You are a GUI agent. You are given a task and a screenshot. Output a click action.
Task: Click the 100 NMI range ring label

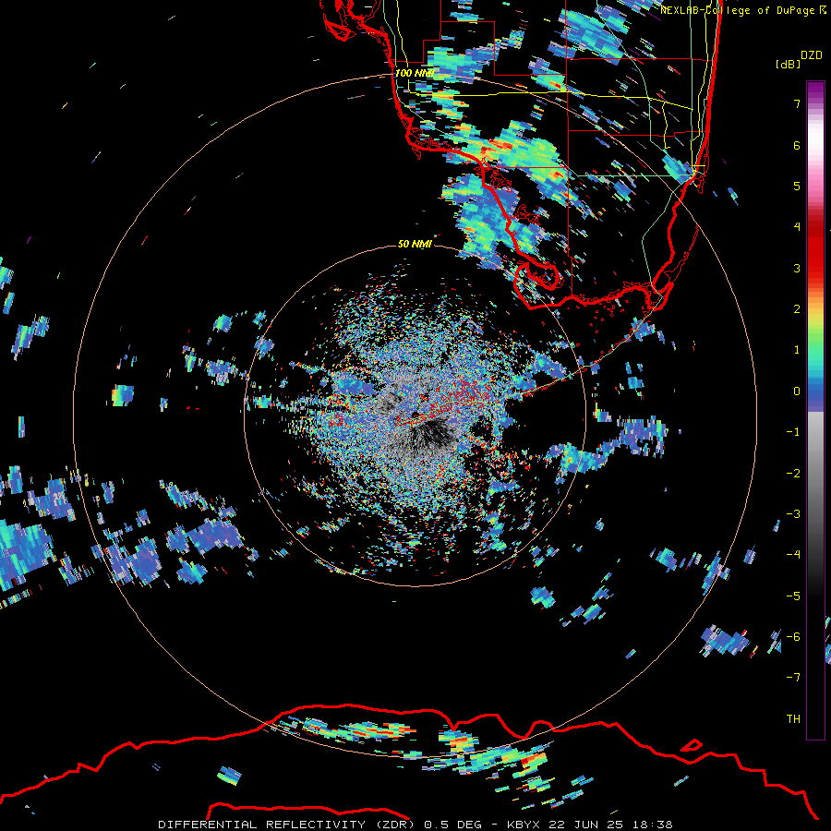[415, 73]
